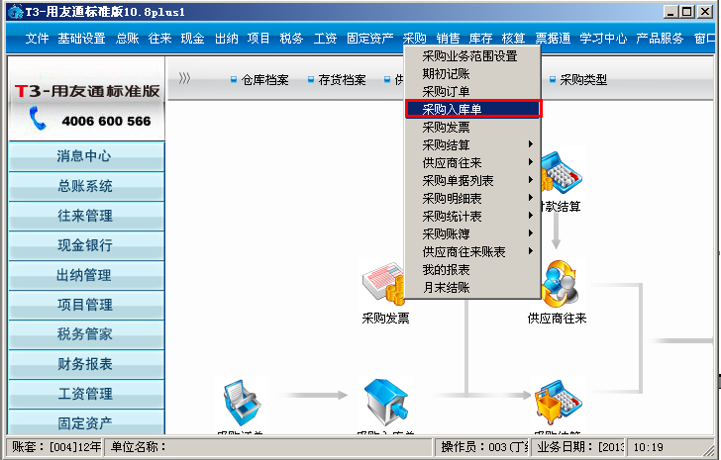721x460 pixels.
Task: Open the 核算 menu
Action: [x=513, y=39]
